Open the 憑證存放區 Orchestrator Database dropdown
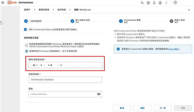 (65, 79)
